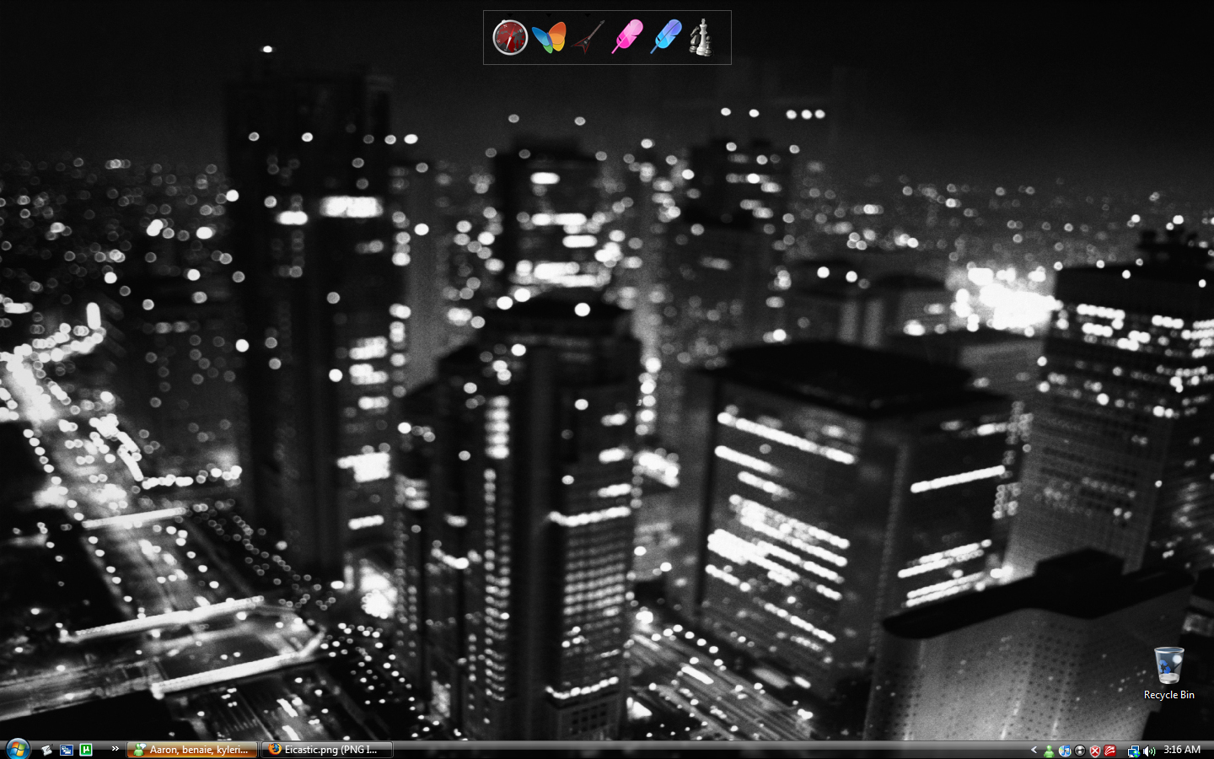Open the blue feather dock icon
1214x759 pixels.
[x=665, y=36]
